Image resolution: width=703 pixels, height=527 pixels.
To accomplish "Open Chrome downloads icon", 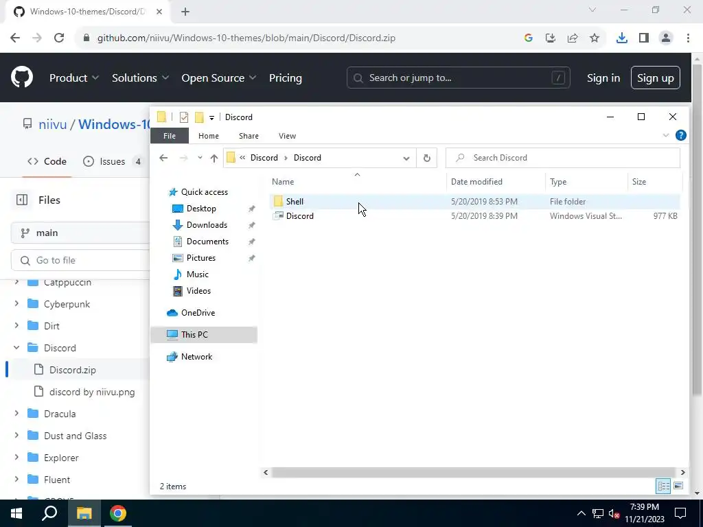I will tap(621, 38).
